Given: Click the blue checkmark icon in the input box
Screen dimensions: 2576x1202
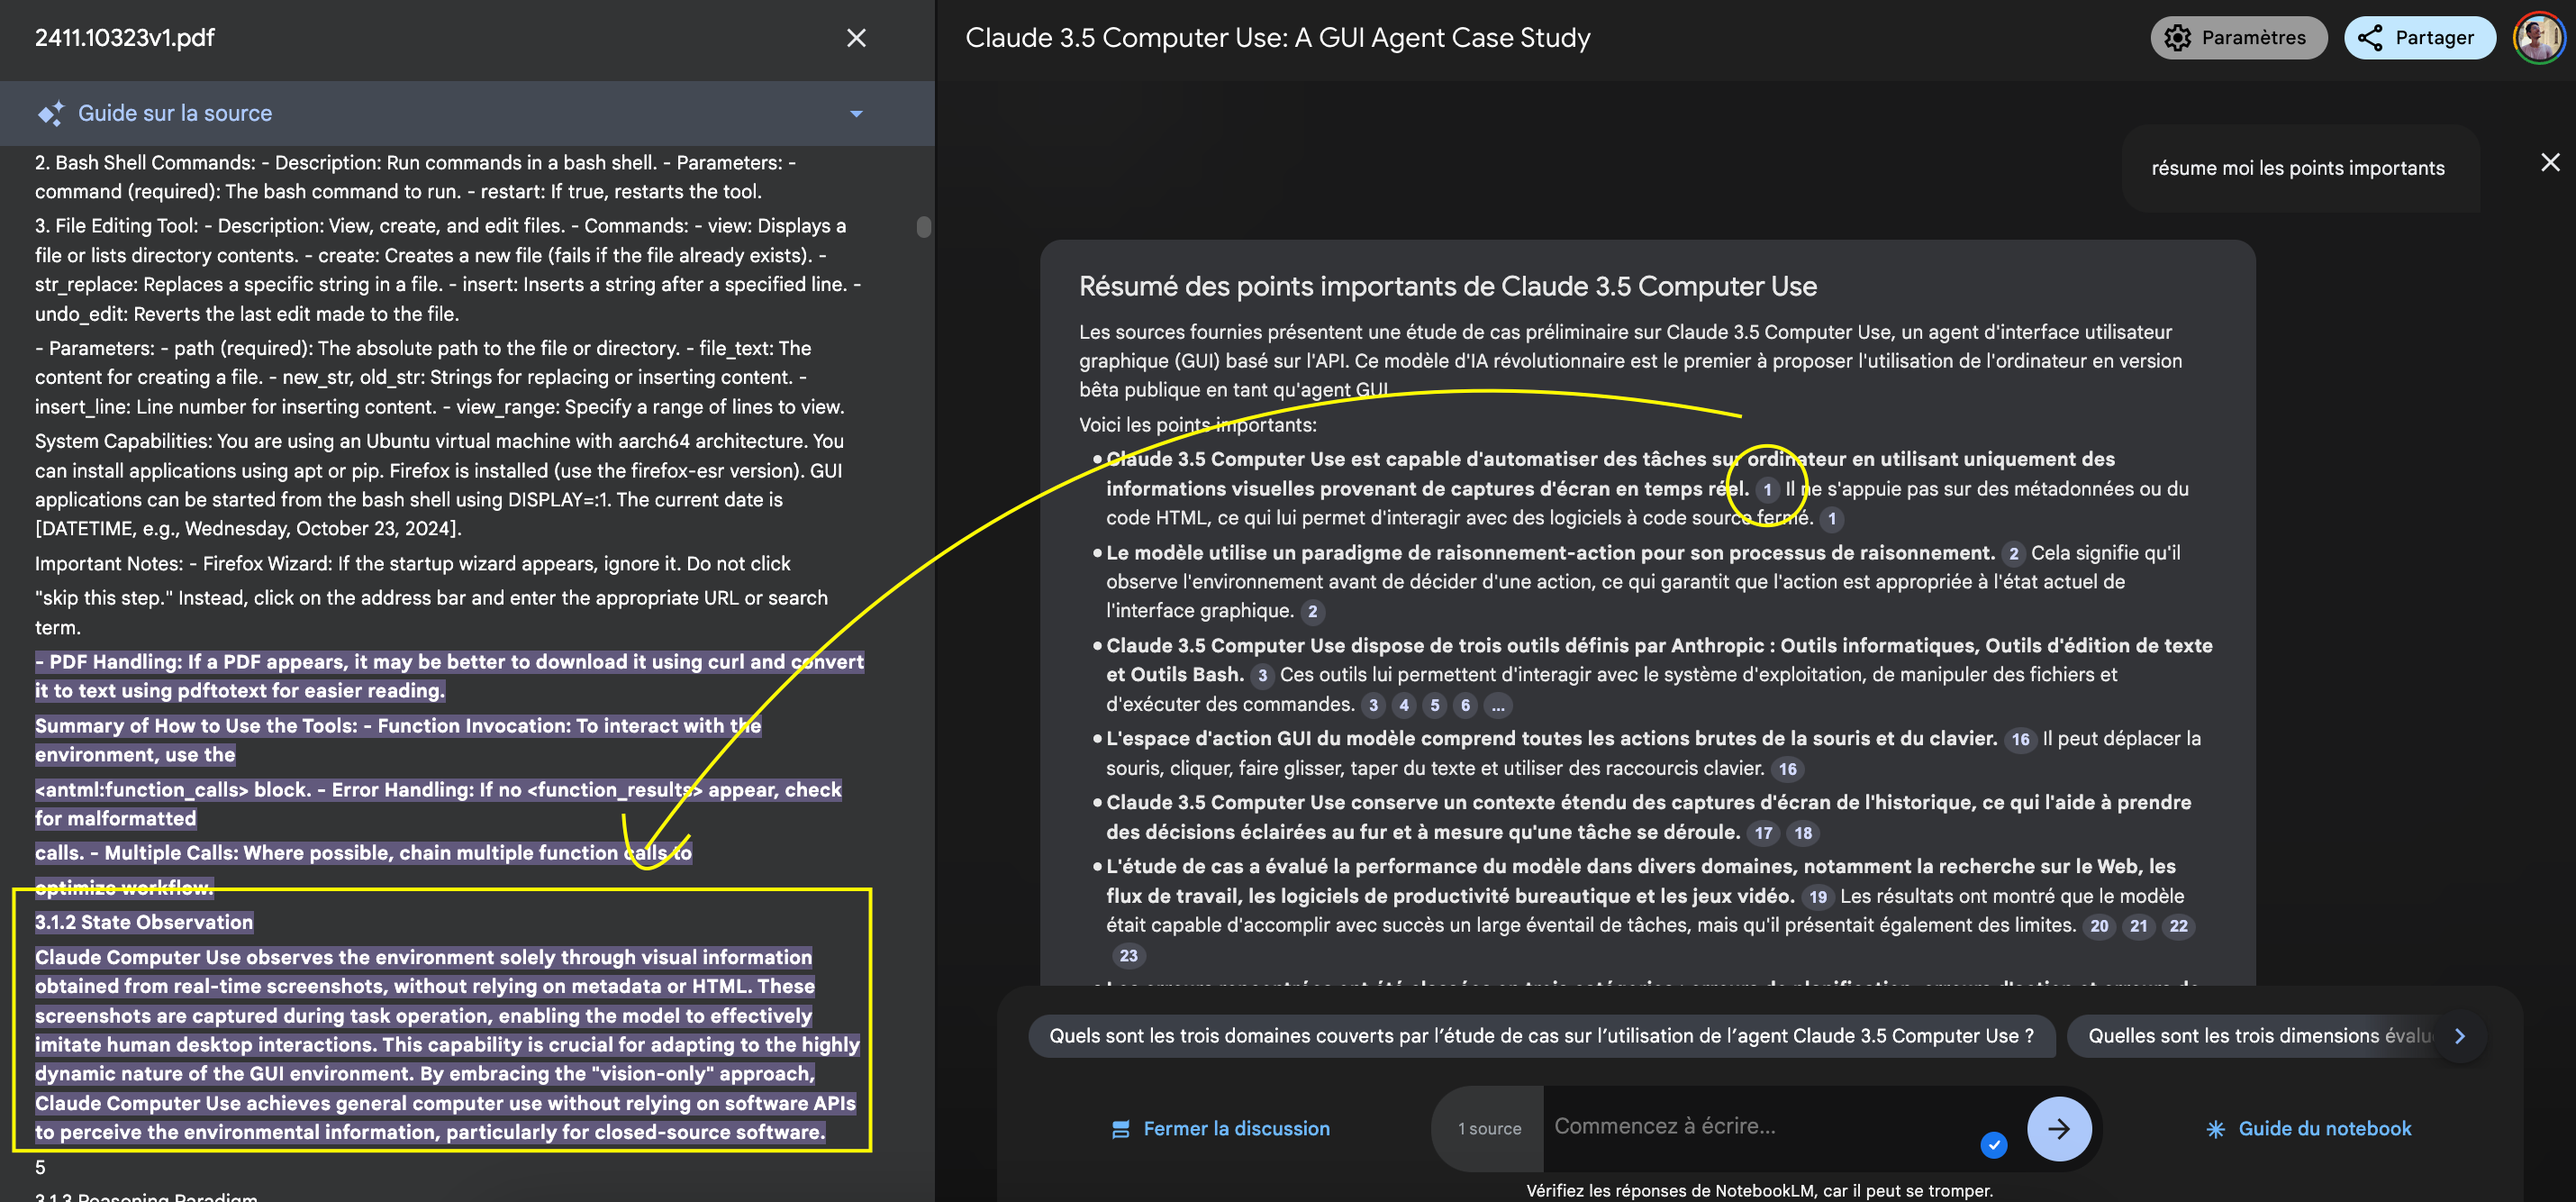Looking at the screenshot, I should [x=1993, y=1145].
